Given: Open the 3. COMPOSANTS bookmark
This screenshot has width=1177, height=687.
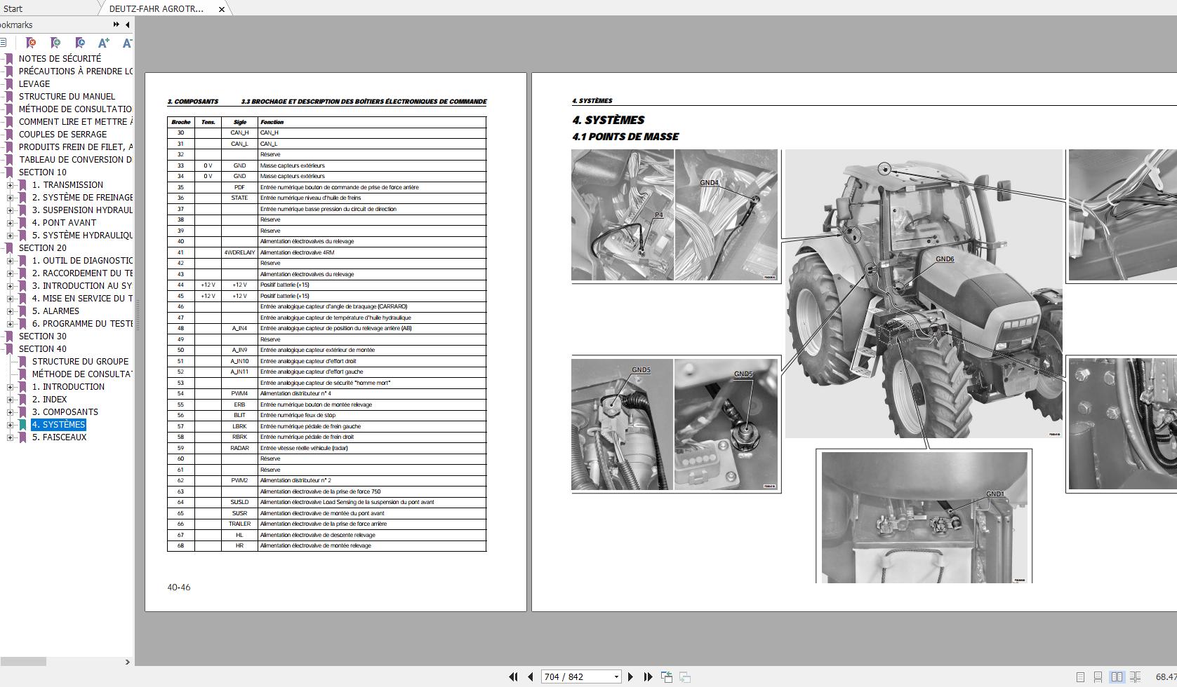Looking at the screenshot, I should click(65, 412).
